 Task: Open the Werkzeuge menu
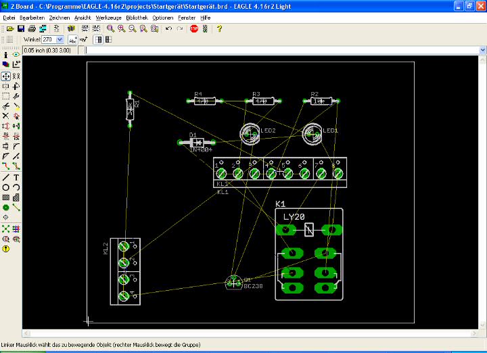108,18
